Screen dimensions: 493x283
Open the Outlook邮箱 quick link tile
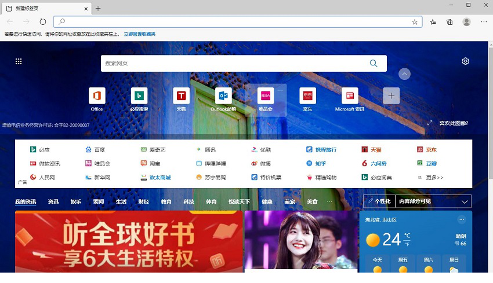[223, 96]
